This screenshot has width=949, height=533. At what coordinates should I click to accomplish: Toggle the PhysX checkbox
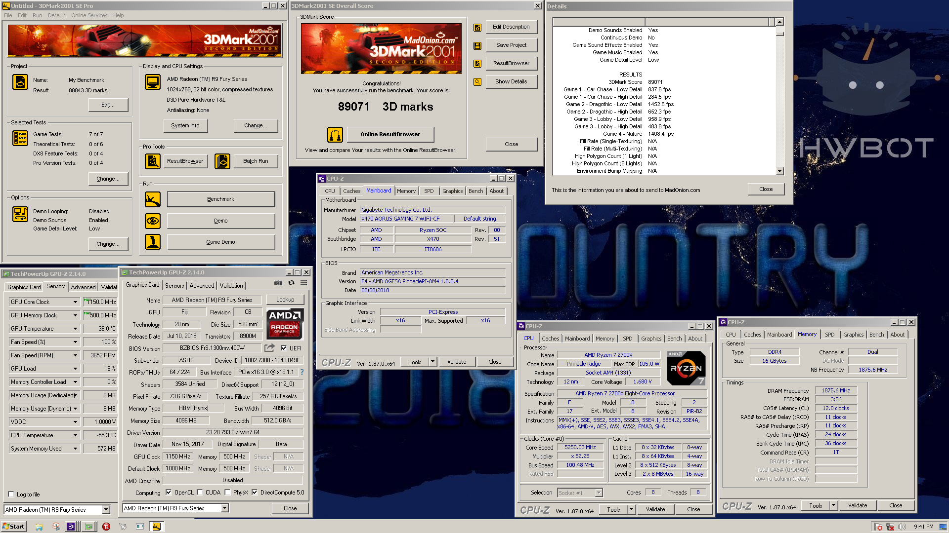227,492
